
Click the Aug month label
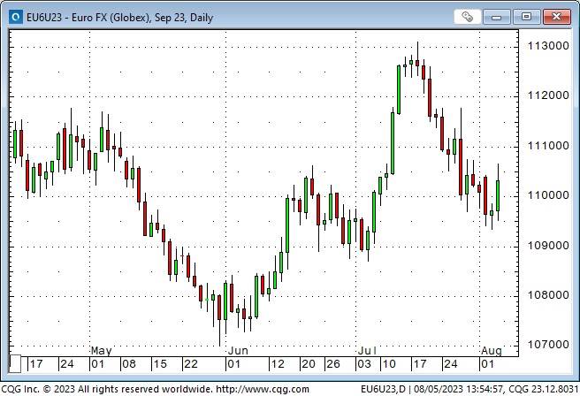(492, 351)
